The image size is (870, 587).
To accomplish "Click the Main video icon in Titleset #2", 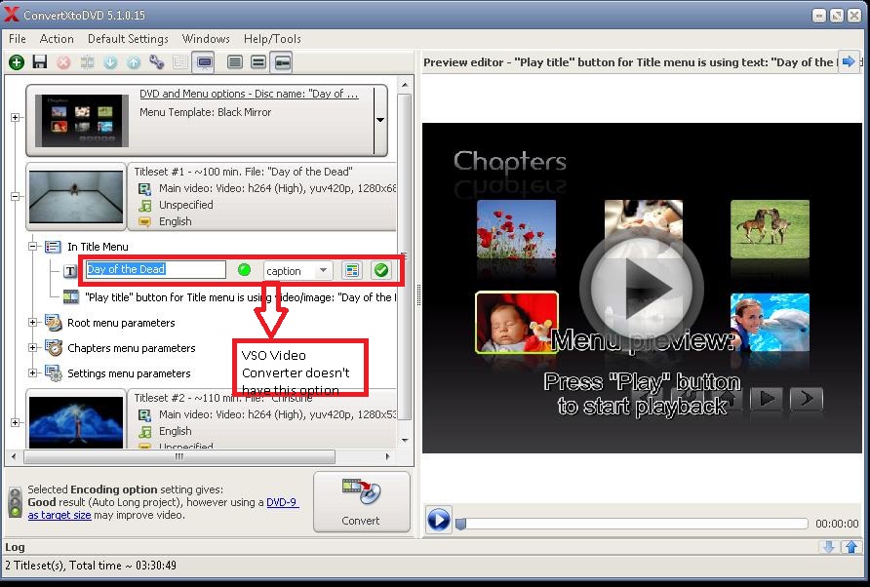I will (144, 415).
